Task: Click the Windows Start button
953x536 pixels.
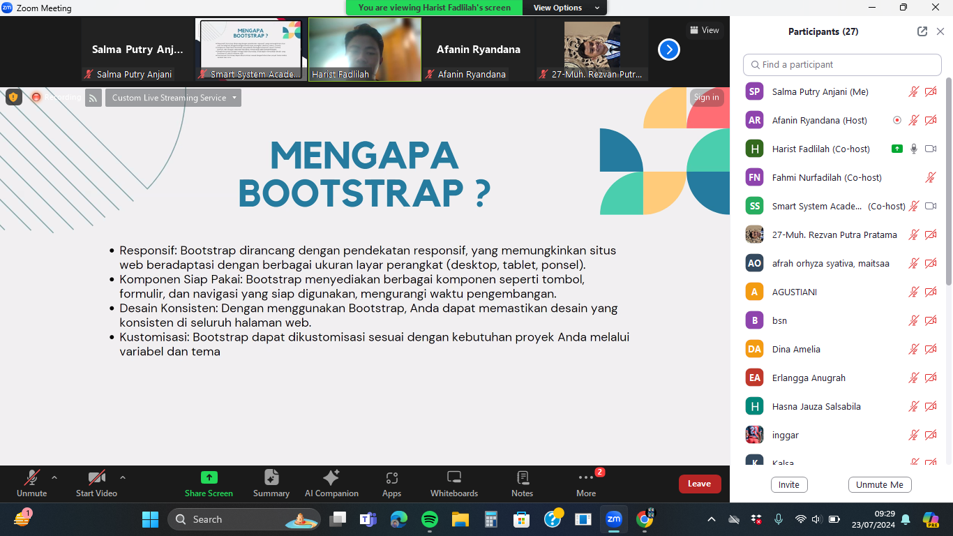Action: [x=150, y=519]
